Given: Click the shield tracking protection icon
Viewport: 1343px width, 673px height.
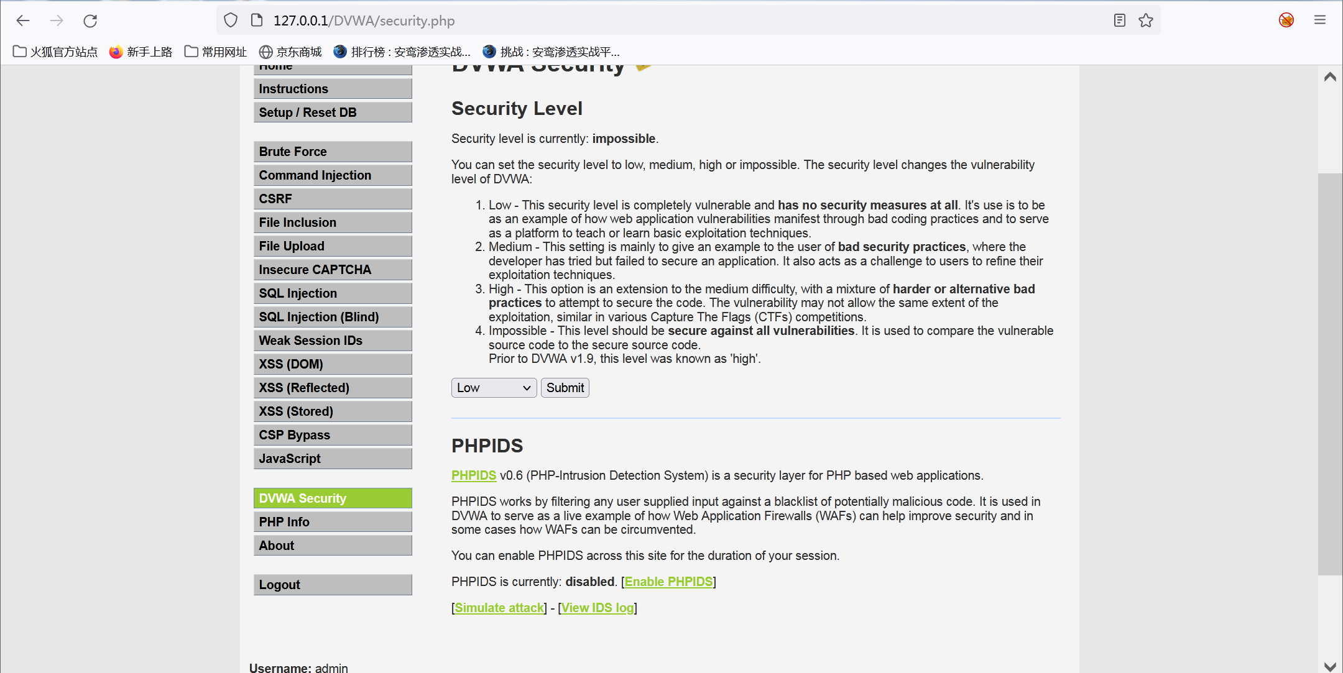Looking at the screenshot, I should tap(231, 21).
